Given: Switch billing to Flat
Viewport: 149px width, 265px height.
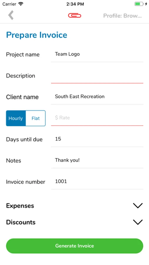Looking at the screenshot, I should click(36, 118).
